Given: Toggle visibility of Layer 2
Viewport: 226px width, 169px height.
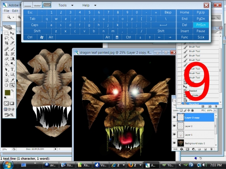Looking at the screenshot, I should 174,126.
